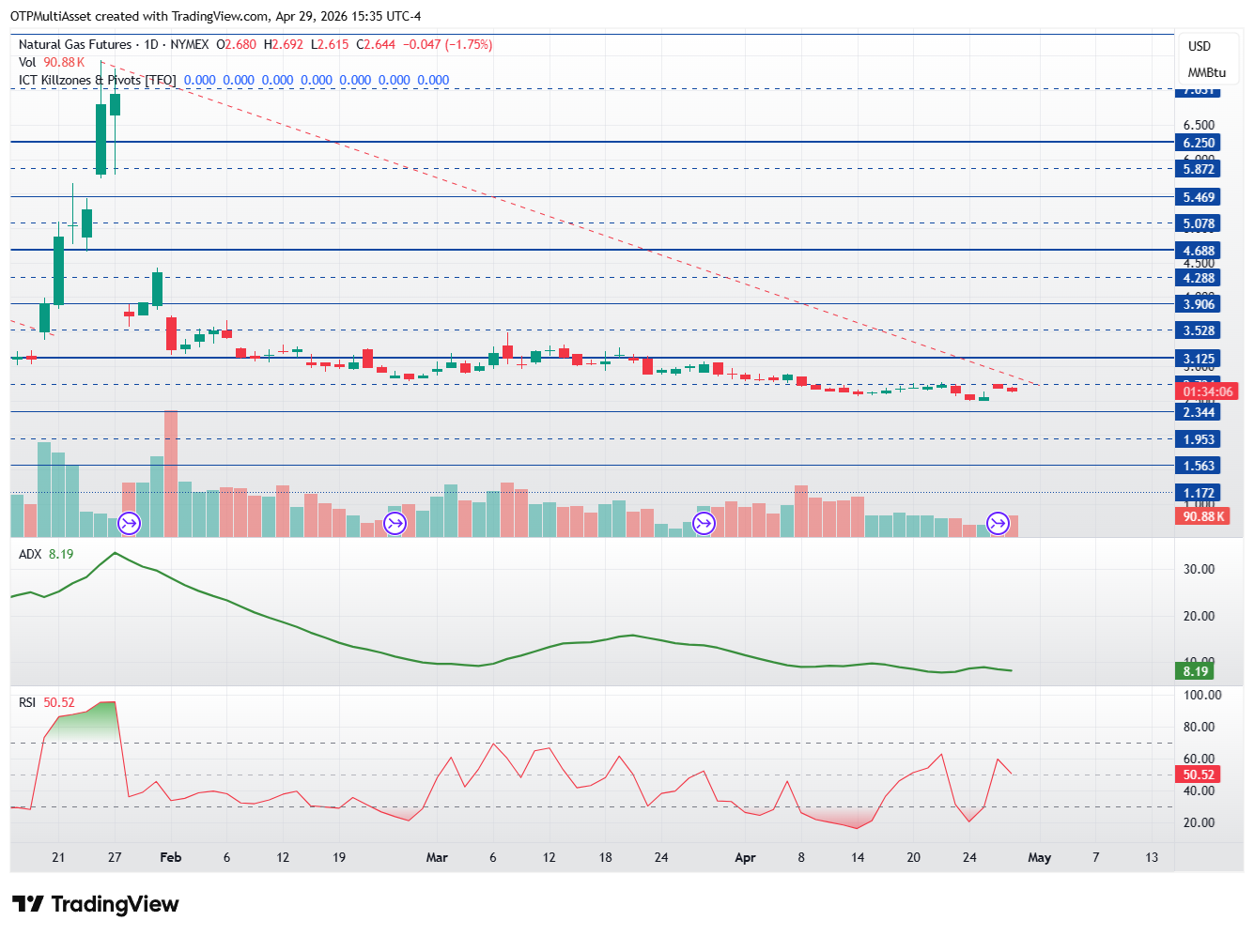Image resolution: width=1254 pixels, height=936 pixels.
Task: Click the green ADX 8.19 value label
Action: coord(1195,671)
